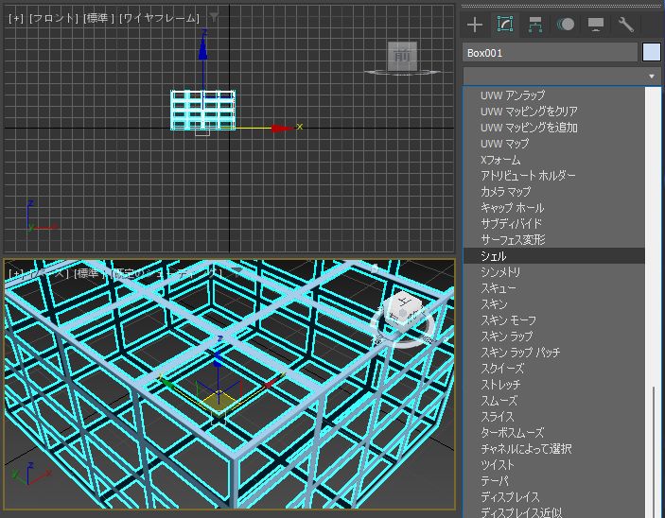Add the スムーズ modifier
The height and width of the screenshot is (518, 665).
[499, 401]
